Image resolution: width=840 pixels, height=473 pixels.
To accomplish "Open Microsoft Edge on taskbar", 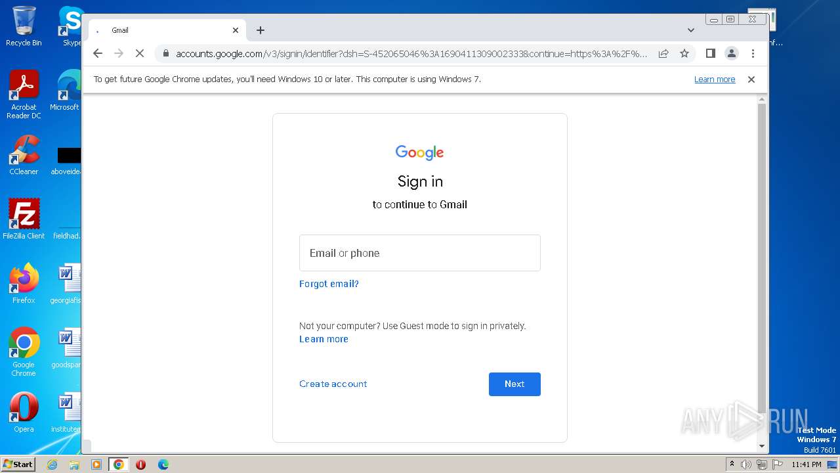I will (163, 464).
